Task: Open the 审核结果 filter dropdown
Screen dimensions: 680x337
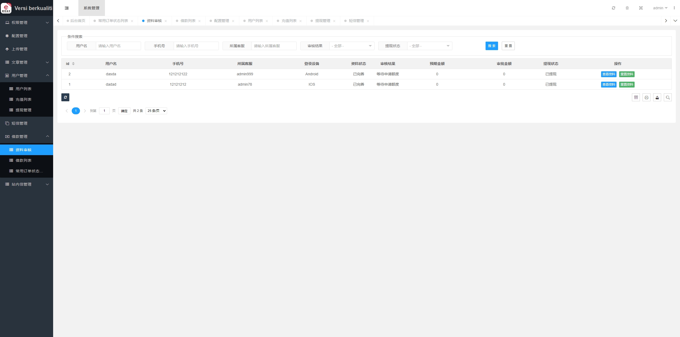Action: coord(352,46)
